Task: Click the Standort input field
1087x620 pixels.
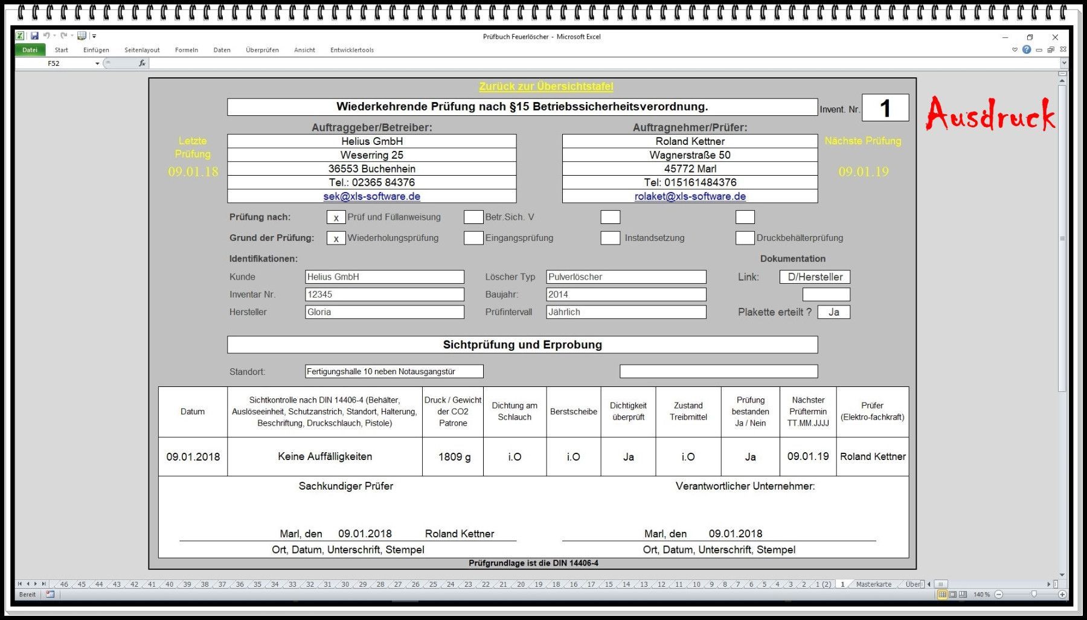Action: click(394, 372)
